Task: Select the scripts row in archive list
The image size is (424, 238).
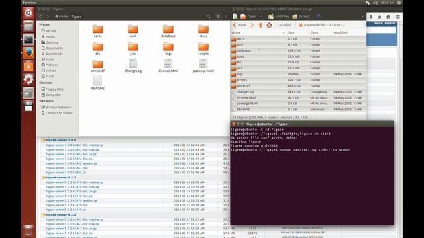Action: click(298, 80)
